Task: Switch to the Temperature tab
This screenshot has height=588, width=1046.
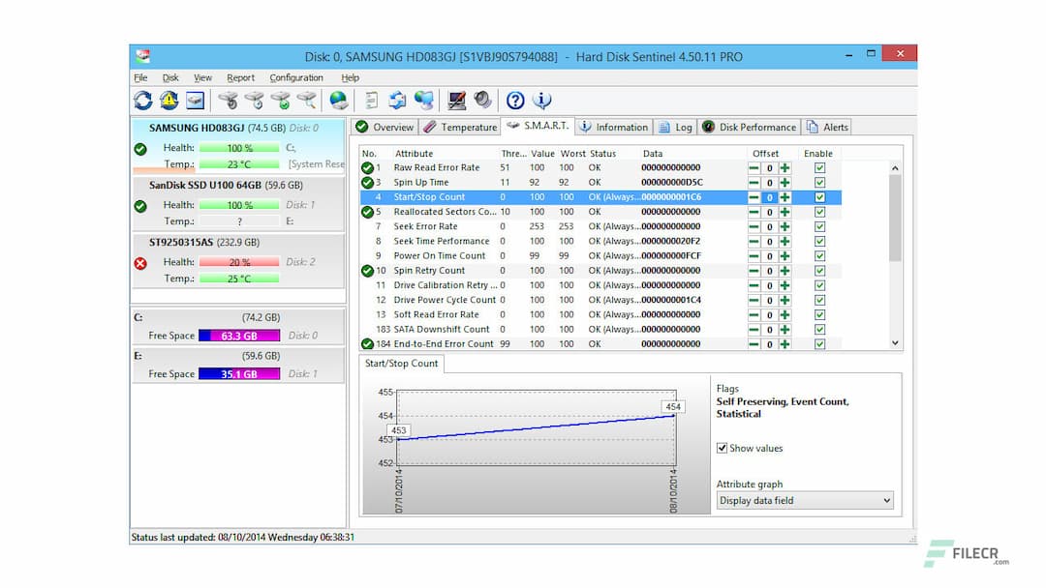Action: pos(460,128)
